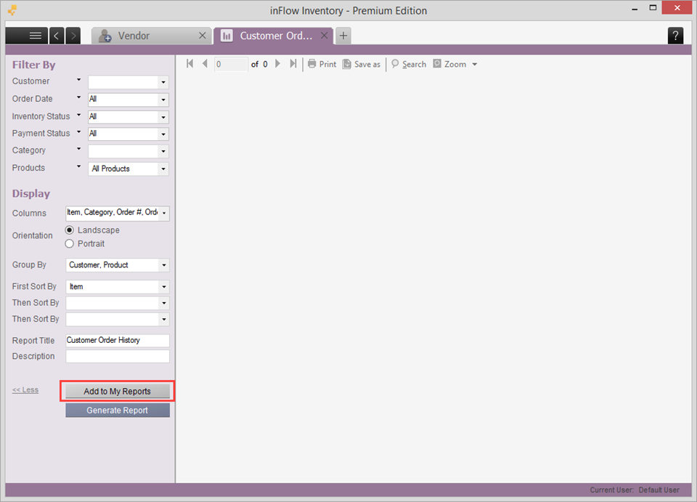This screenshot has width=697, height=502.
Task: Go back with the left arrow button
Action: tap(57, 36)
